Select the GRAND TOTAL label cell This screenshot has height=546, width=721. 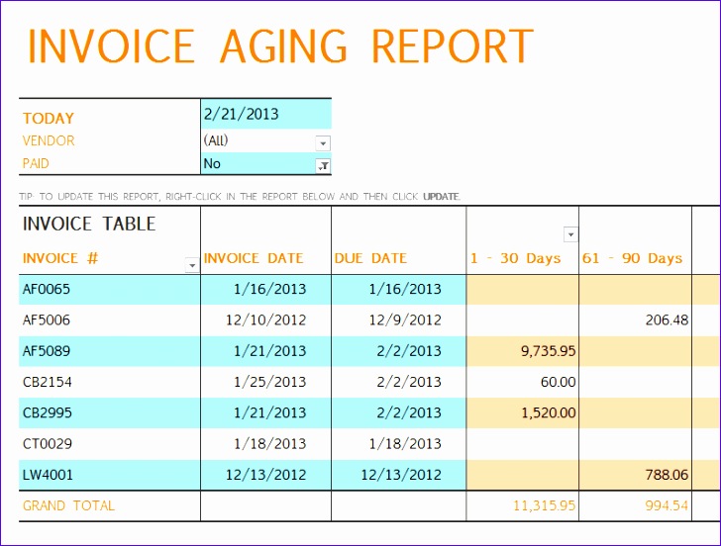point(109,506)
